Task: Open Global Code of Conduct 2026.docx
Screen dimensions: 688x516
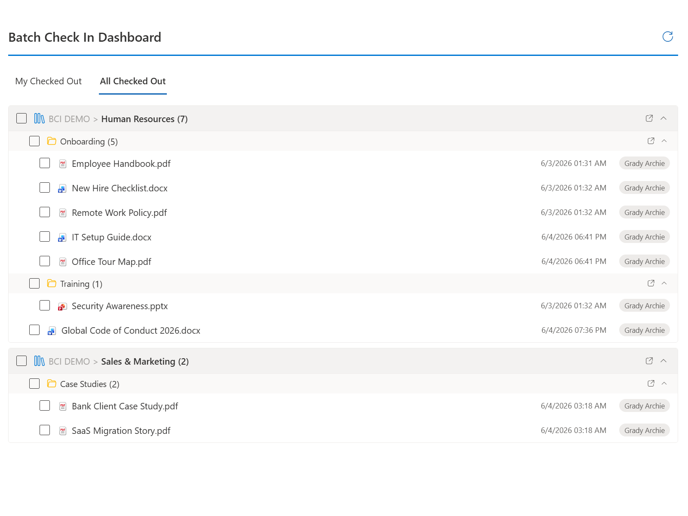Action: point(131,331)
